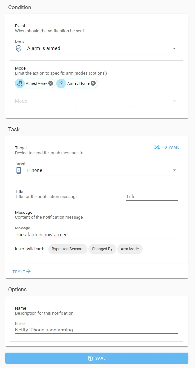
Task: Click the phone icon beside iPhone target
Action: [19, 170]
